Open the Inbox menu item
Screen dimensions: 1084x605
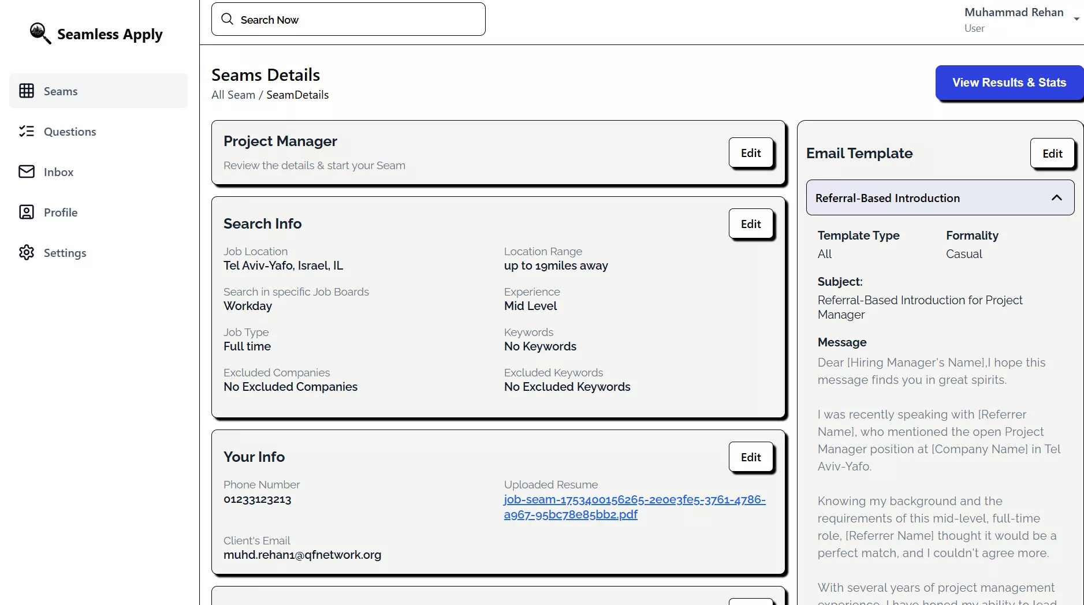click(58, 172)
